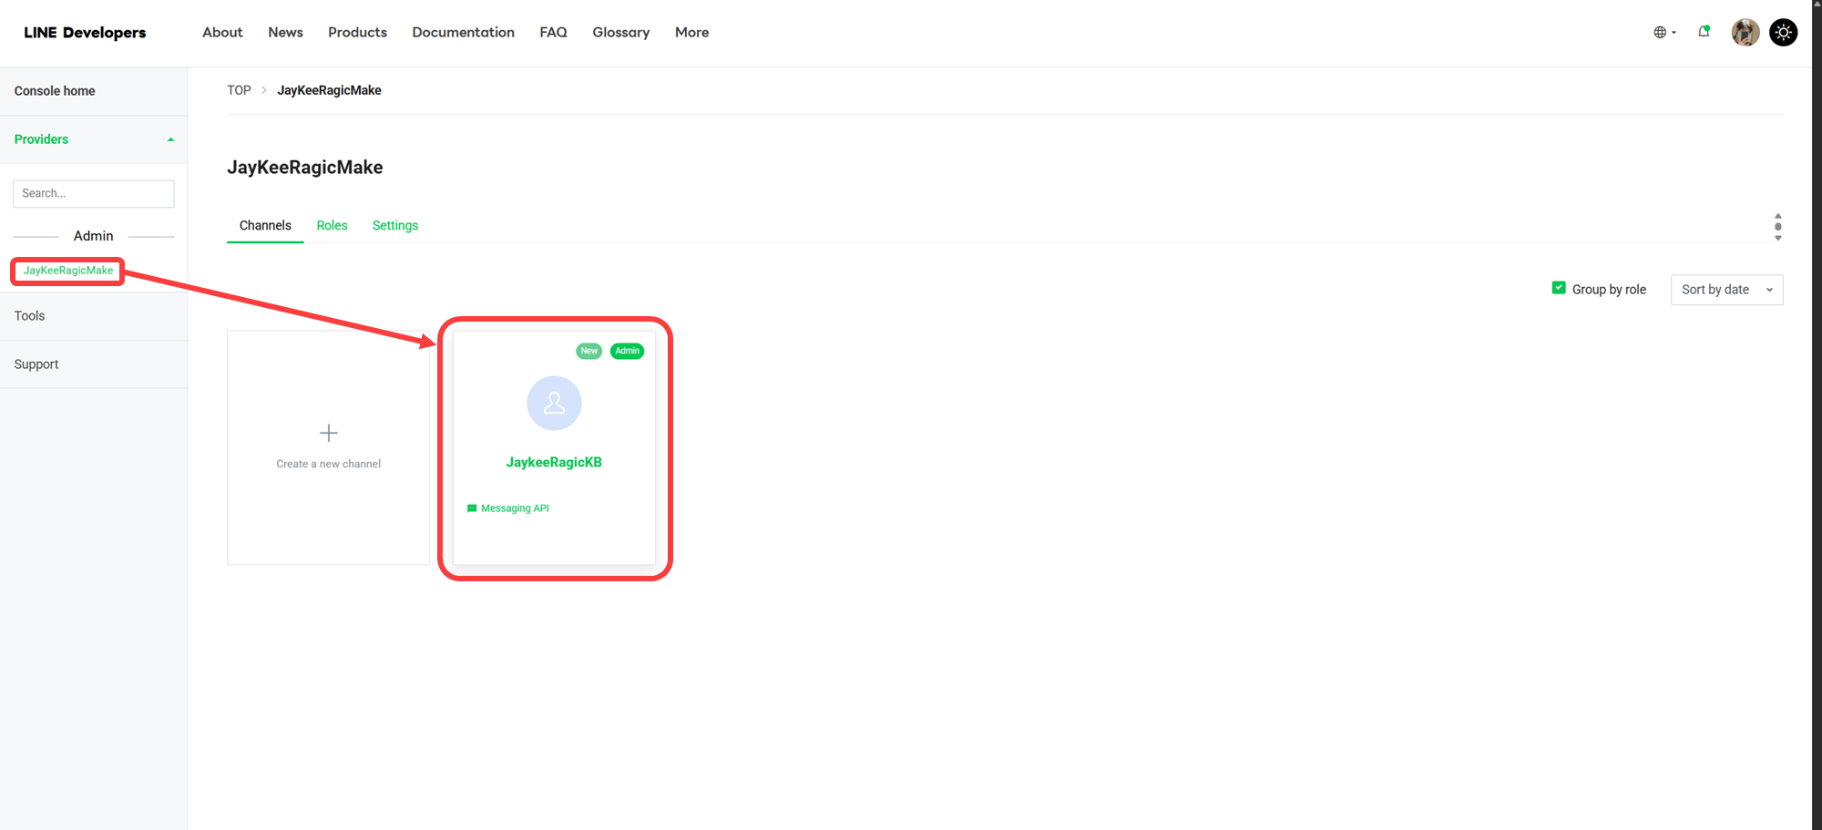Open the Sort by date dropdown

[x=1726, y=290]
